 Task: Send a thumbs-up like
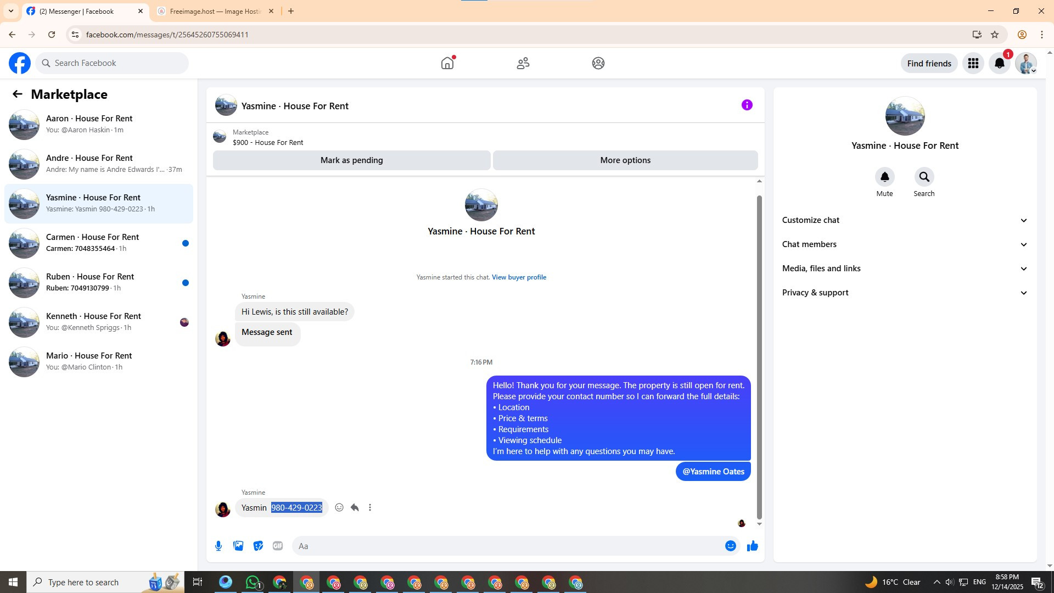pyautogui.click(x=752, y=546)
